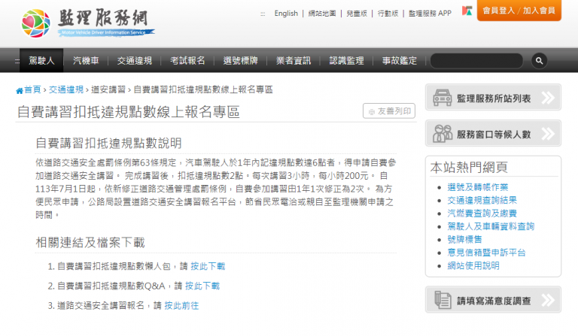This screenshot has width=578, height=336.
Task: Click the colorful Taiwan icon beside login
Action: (467, 11)
